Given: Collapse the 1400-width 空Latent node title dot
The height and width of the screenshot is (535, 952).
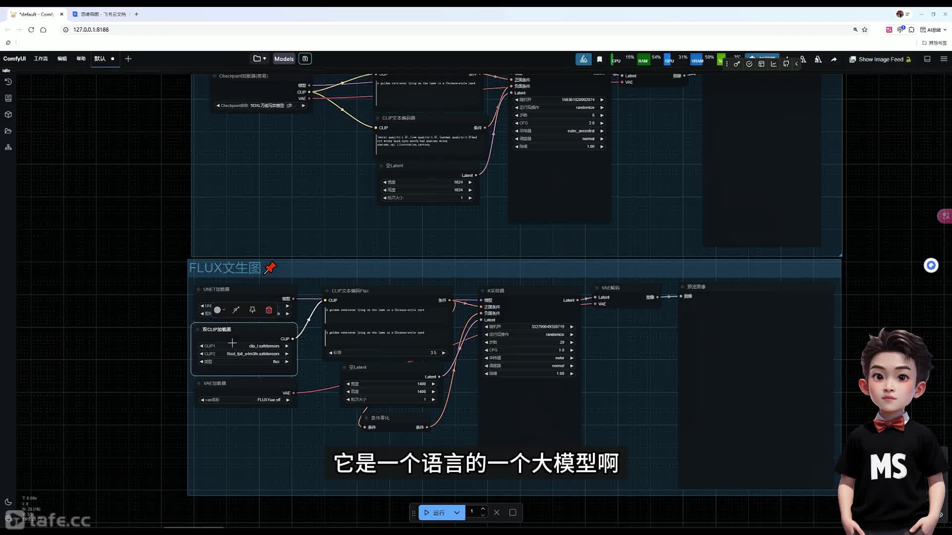Looking at the screenshot, I should pyautogui.click(x=344, y=367).
